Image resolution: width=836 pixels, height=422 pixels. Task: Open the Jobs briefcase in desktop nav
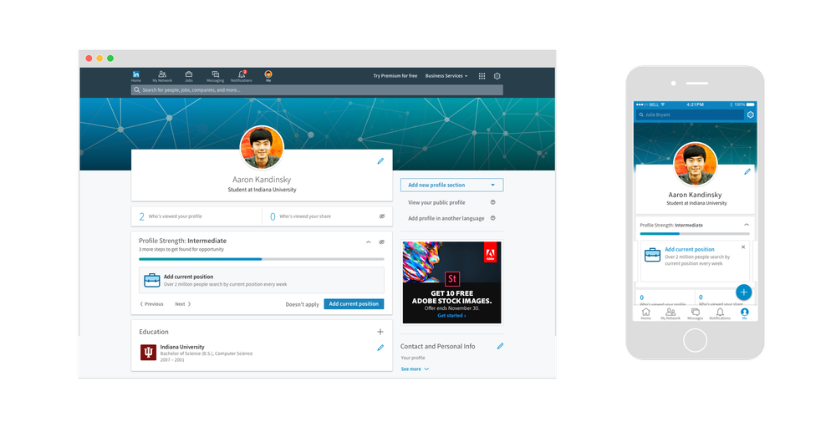(189, 76)
